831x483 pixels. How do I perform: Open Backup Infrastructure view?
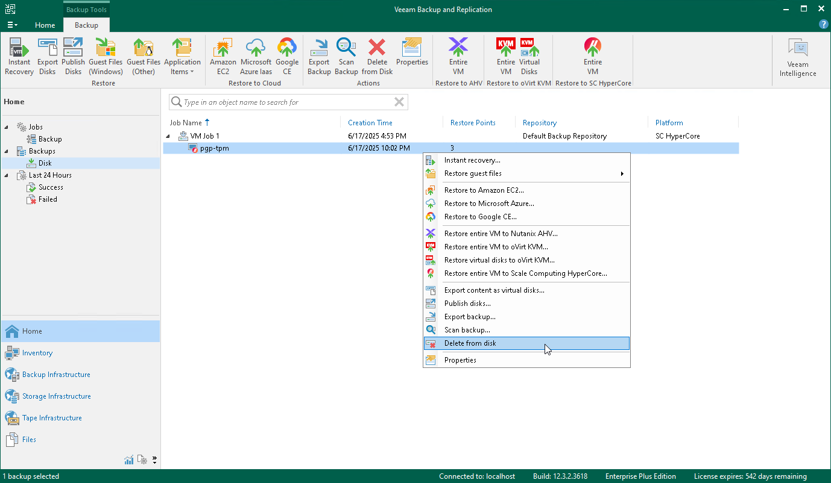point(56,375)
